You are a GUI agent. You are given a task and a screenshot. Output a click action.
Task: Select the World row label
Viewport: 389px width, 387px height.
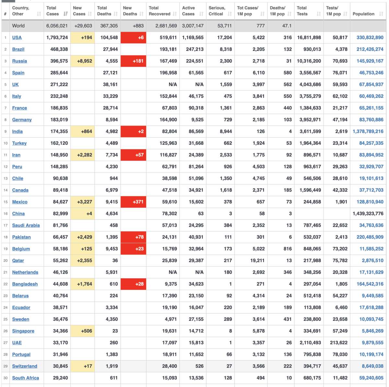pyautogui.click(x=18, y=26)
